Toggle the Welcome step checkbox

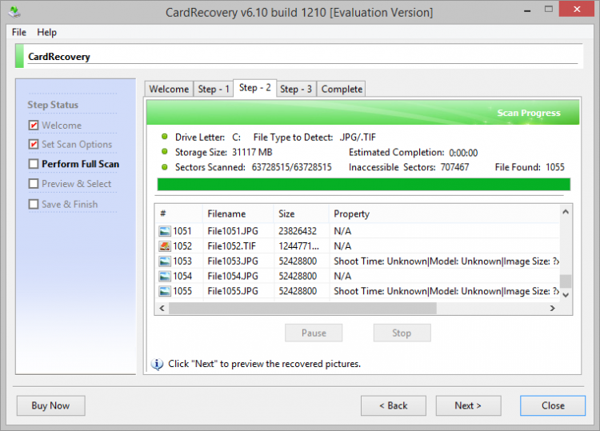pos(34,125)
